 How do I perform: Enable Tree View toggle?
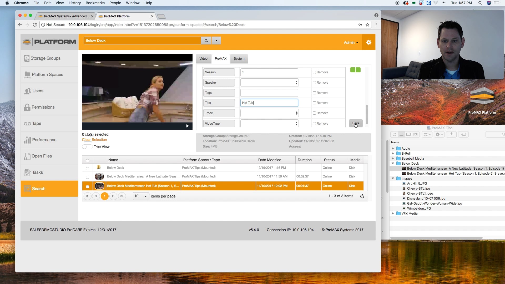87,147
